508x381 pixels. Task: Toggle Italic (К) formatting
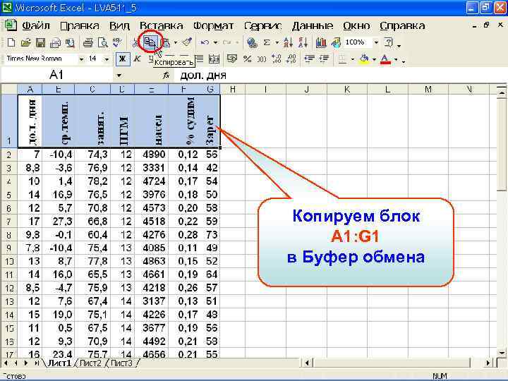138,59
